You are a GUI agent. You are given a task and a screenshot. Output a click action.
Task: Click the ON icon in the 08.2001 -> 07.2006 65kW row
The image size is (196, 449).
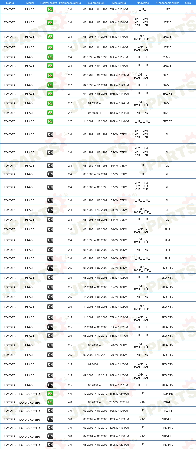click(50, 268)
